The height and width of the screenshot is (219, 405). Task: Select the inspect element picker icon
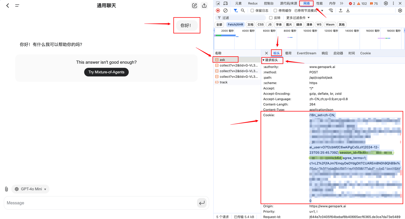click(x=218, y=3)
